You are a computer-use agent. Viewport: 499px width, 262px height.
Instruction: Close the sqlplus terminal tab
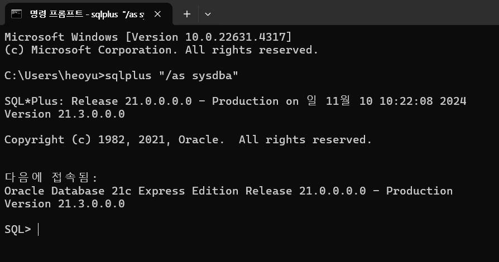[x=157, y=14]
